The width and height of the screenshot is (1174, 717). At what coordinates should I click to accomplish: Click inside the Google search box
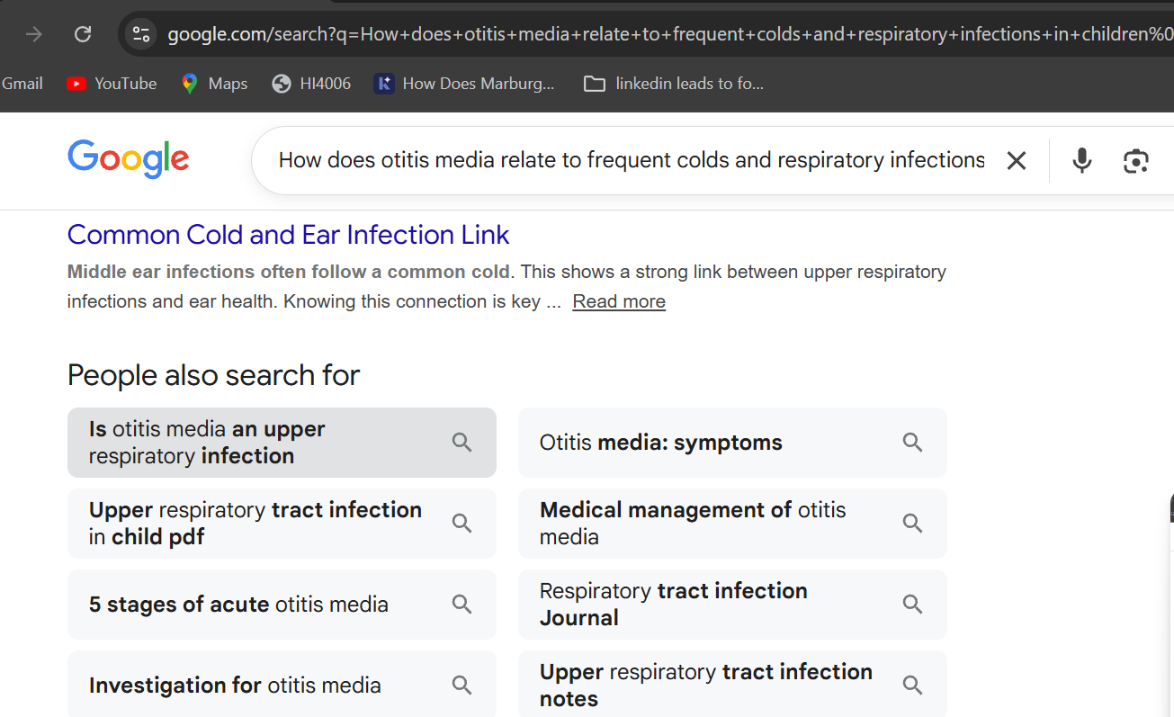(x=630, y=159)
